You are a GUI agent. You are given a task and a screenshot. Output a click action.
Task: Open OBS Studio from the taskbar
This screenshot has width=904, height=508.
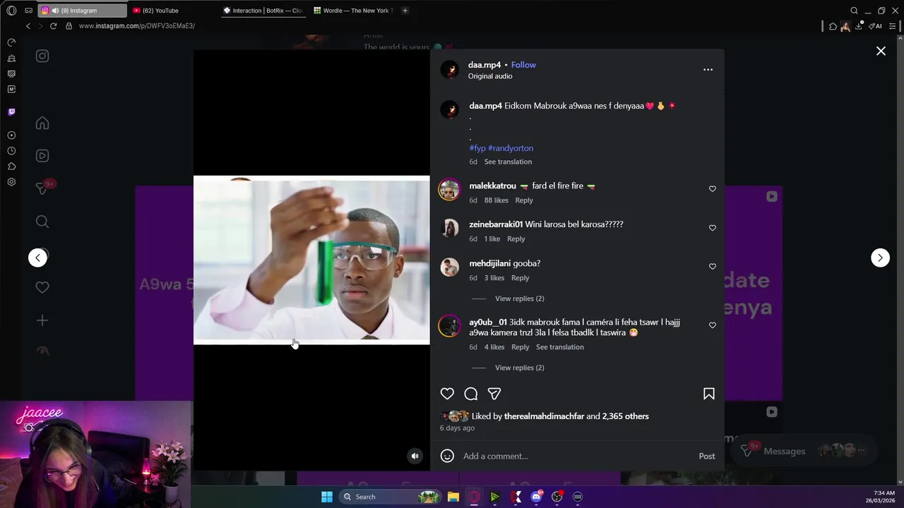click(x=557, y=497)
